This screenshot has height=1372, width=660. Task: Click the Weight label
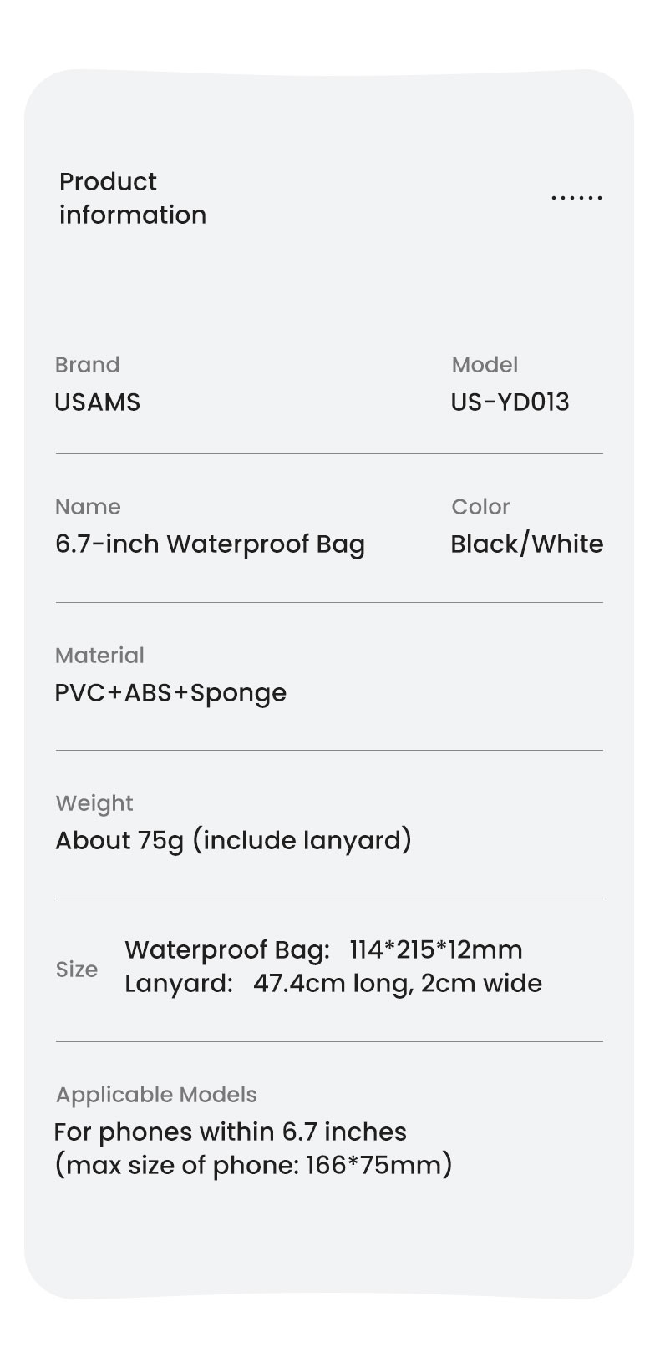[94, 803]
